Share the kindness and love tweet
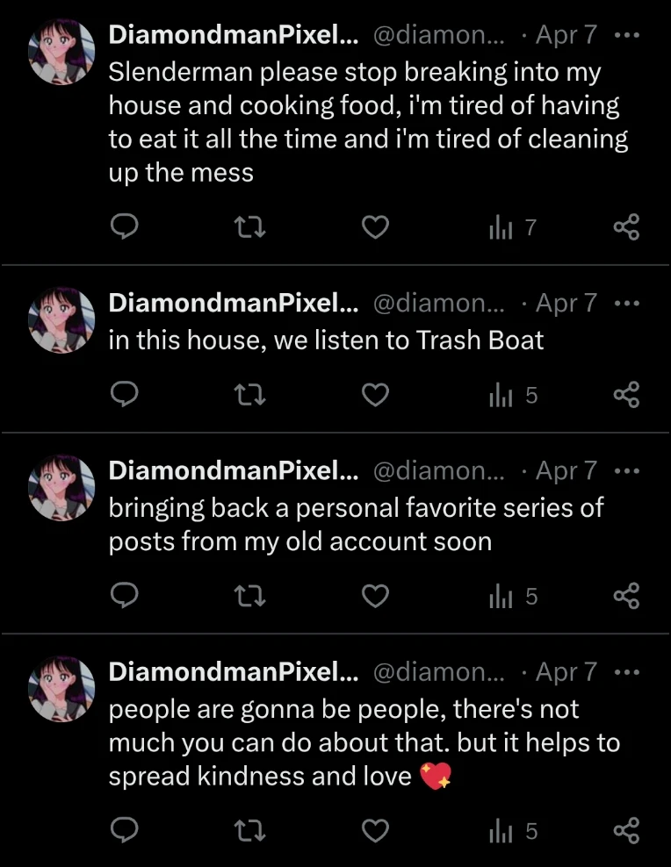This screenshot has height=867, width=671. [626, 831]
